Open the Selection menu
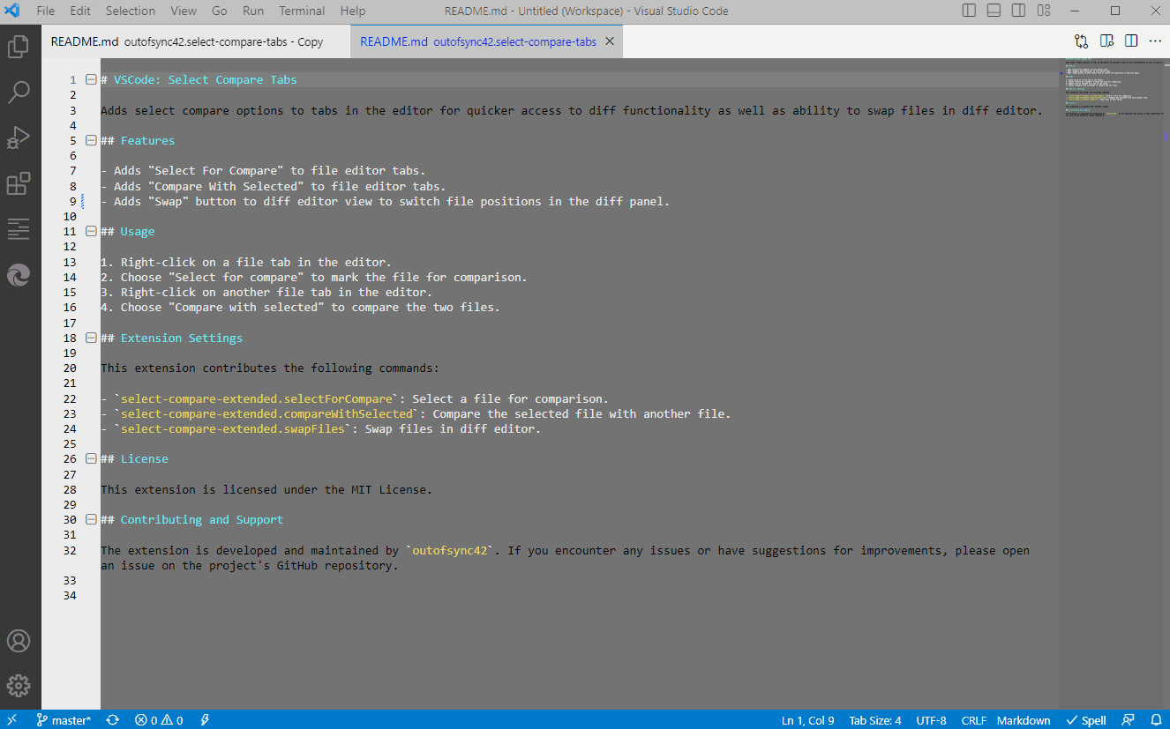Screen dimensions: 1170x729 tap(131, 11)
